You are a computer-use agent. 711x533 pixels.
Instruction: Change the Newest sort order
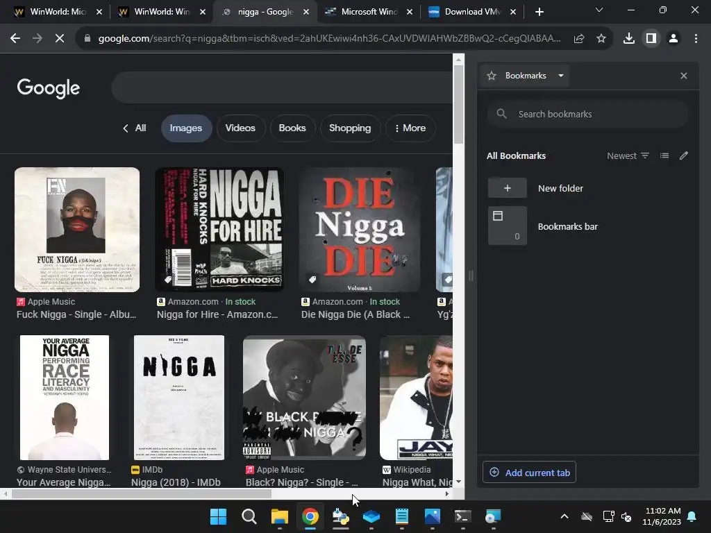point(628,156)
